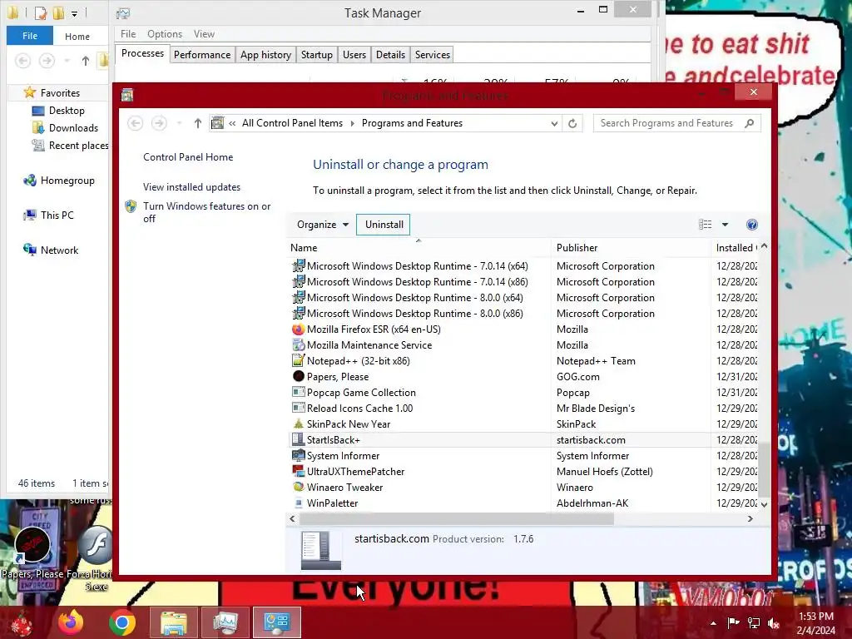Show hidden system tray icons
The image size is (852, 639).
point(713,623)
